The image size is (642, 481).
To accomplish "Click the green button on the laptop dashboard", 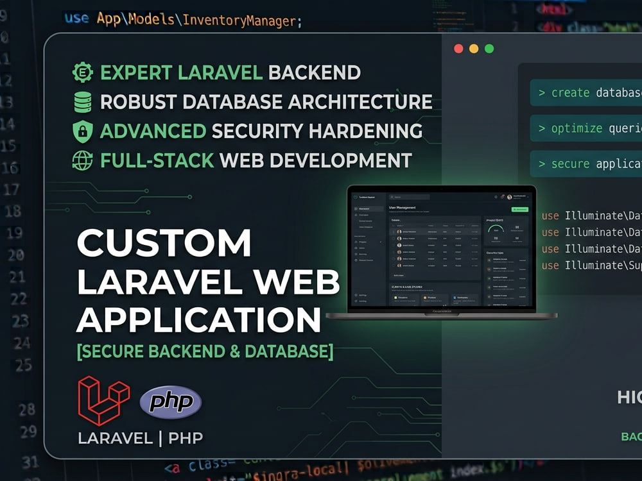I will tap(520, 210).
